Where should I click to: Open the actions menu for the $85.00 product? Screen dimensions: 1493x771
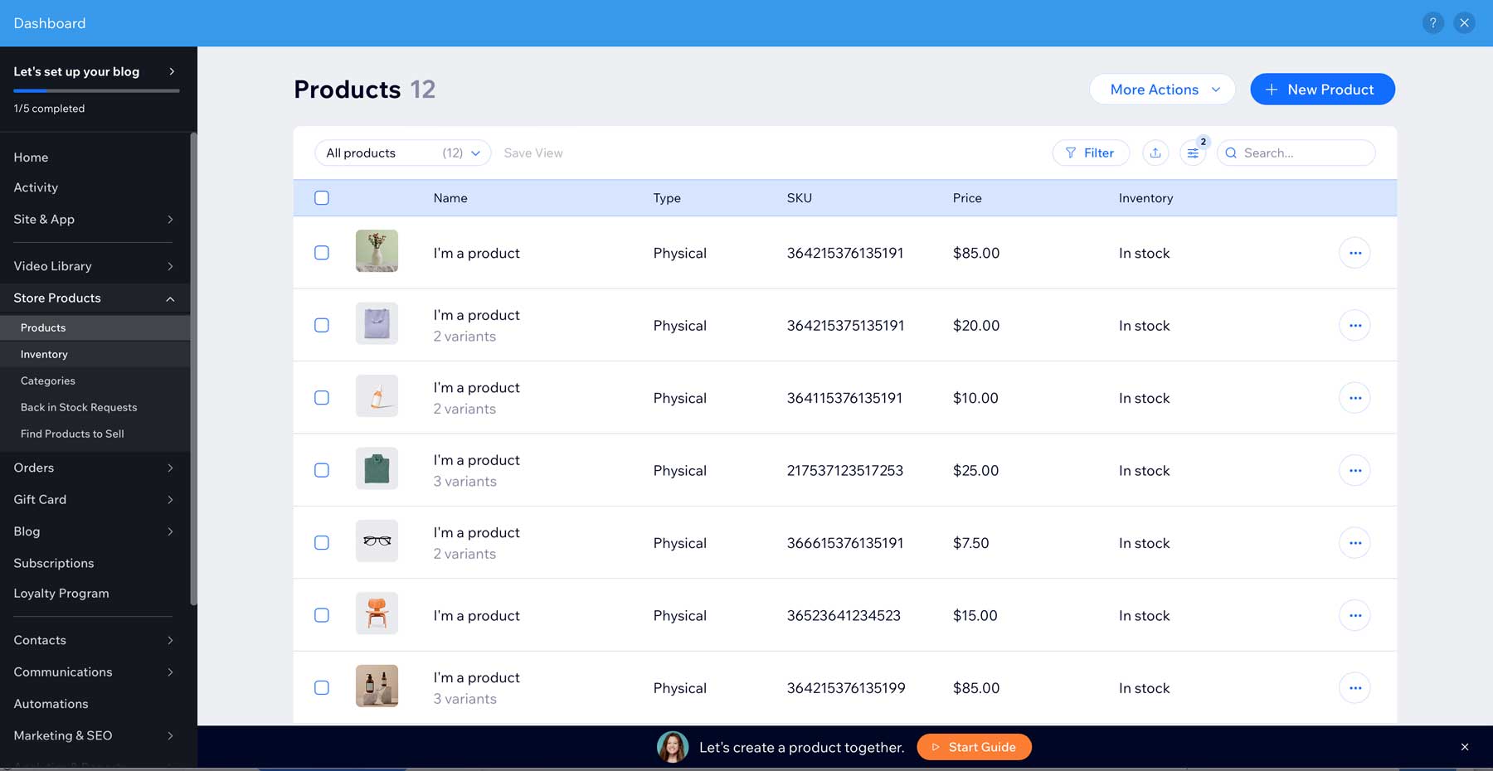1354,253
